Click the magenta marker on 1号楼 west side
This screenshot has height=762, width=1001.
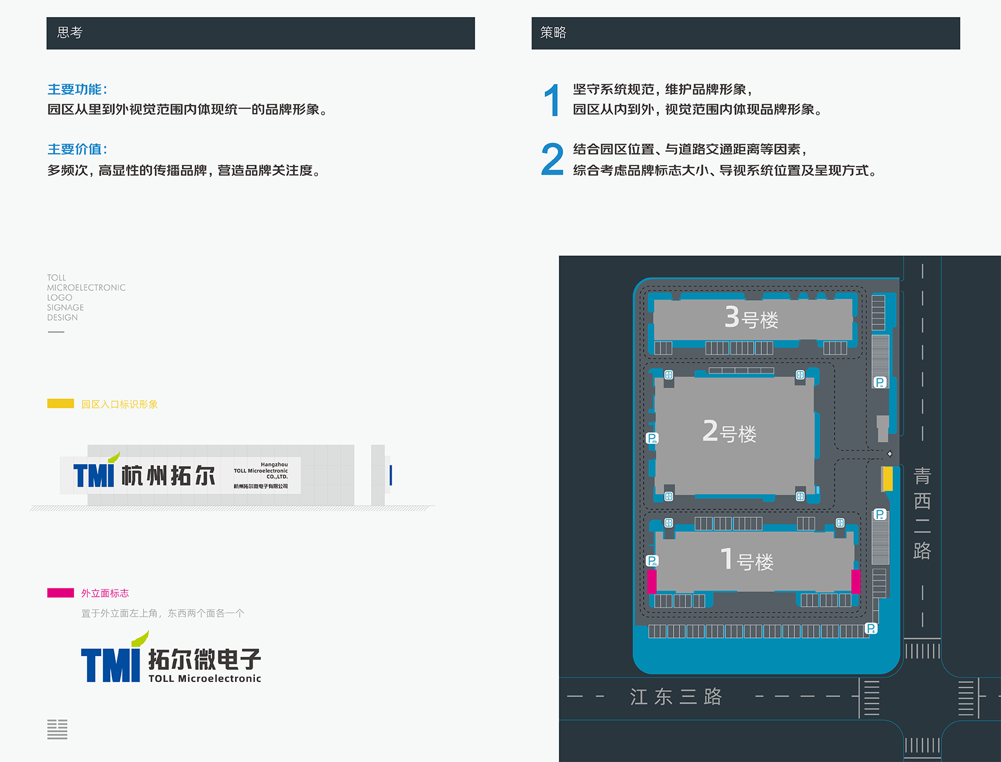pyautogui.click(x=652, y=581)
